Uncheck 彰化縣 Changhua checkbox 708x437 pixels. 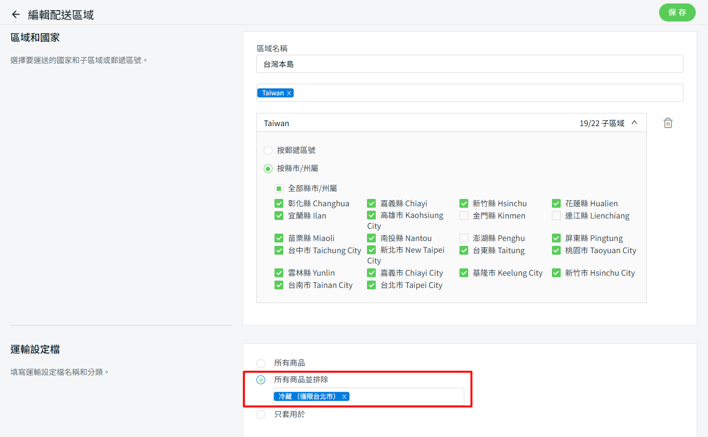279,203
